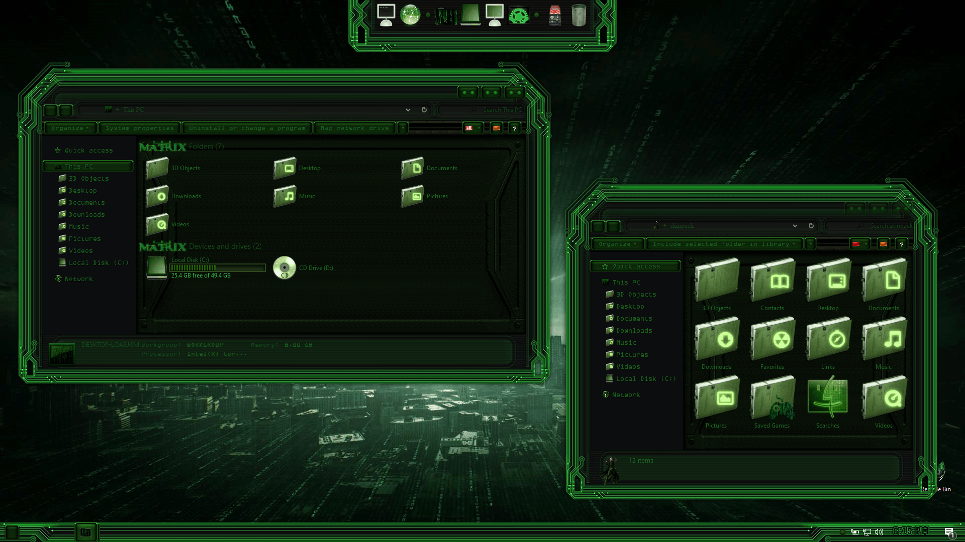Select System properties toolbar button
This screenshot has width=965, height=542.
pyautogui.click(x=139, y=128)
